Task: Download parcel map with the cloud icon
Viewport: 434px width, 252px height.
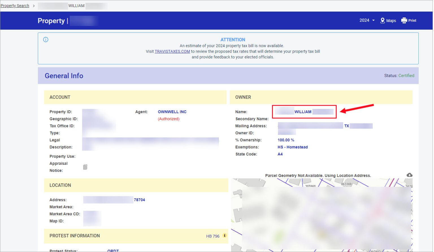Action: point(409,175)
